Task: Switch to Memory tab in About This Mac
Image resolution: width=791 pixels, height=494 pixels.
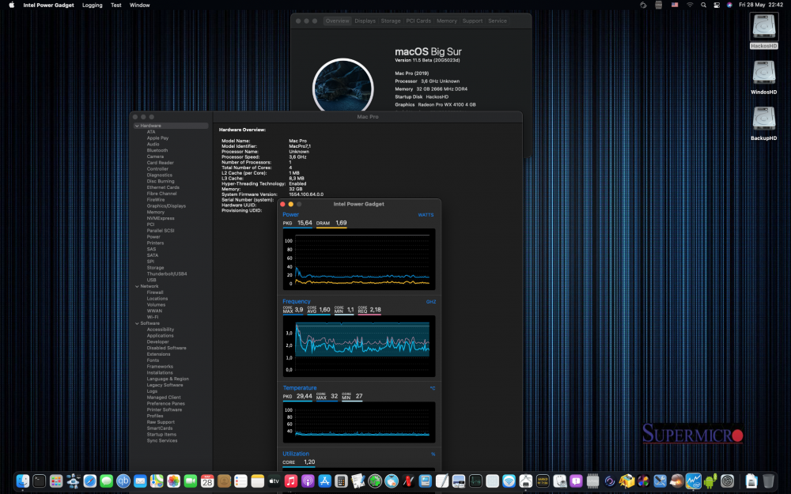Action: 447,21
